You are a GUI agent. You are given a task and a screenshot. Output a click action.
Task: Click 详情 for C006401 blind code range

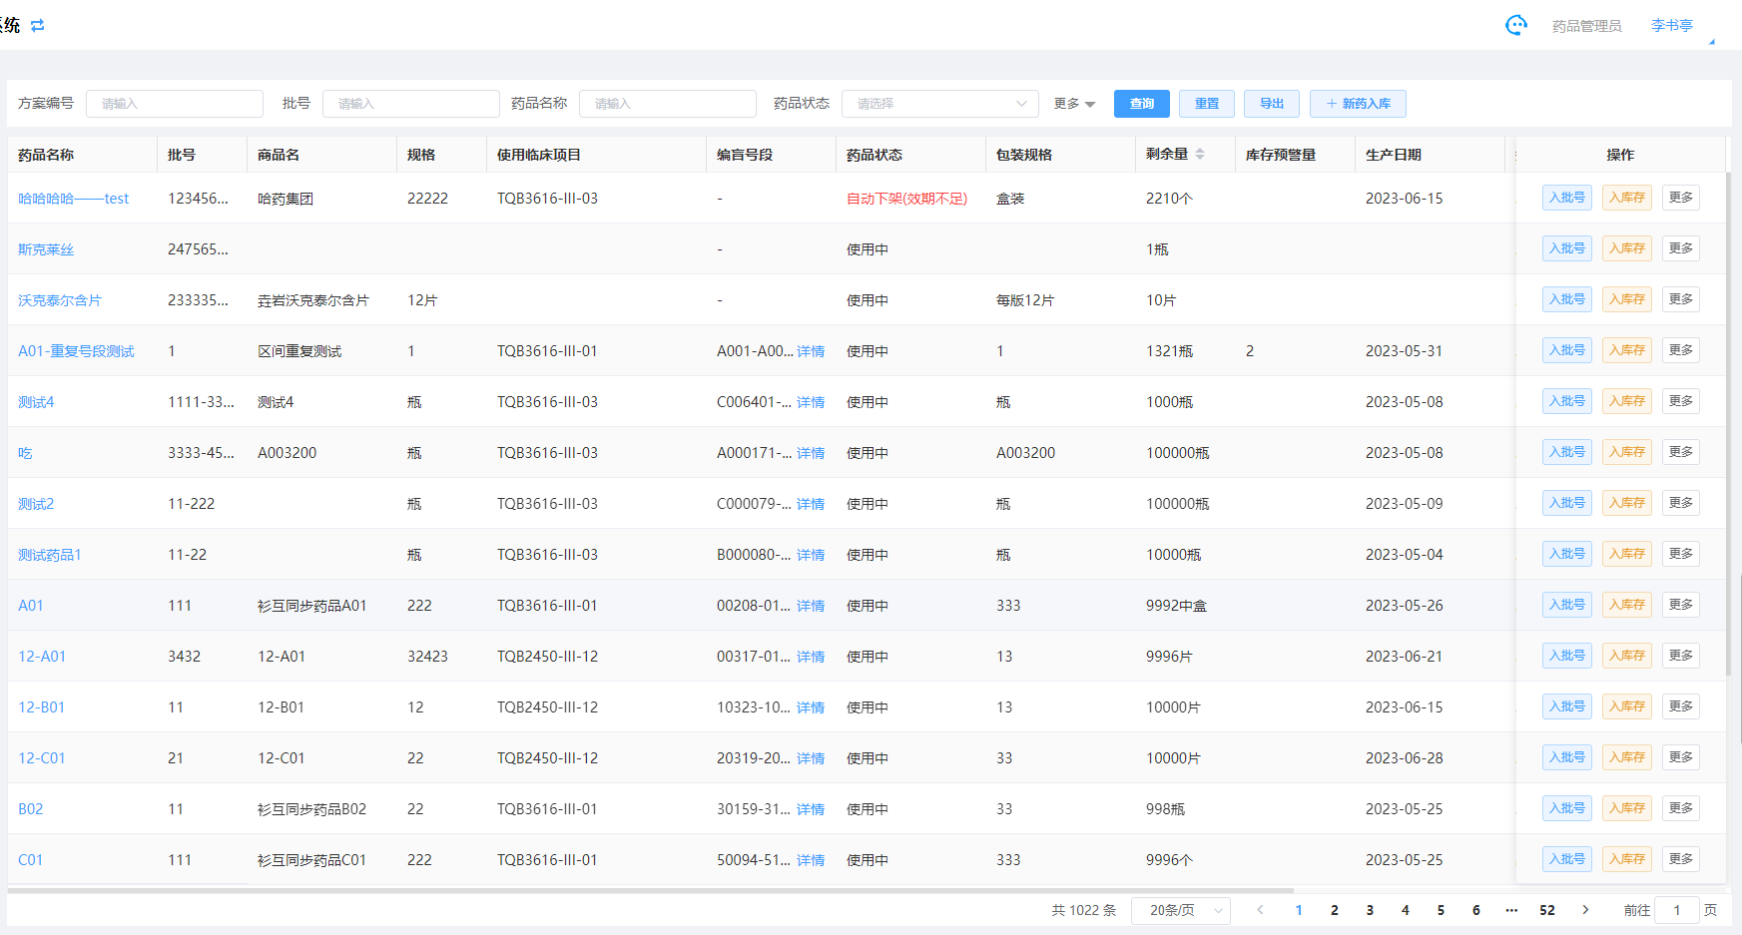point(811,402)
